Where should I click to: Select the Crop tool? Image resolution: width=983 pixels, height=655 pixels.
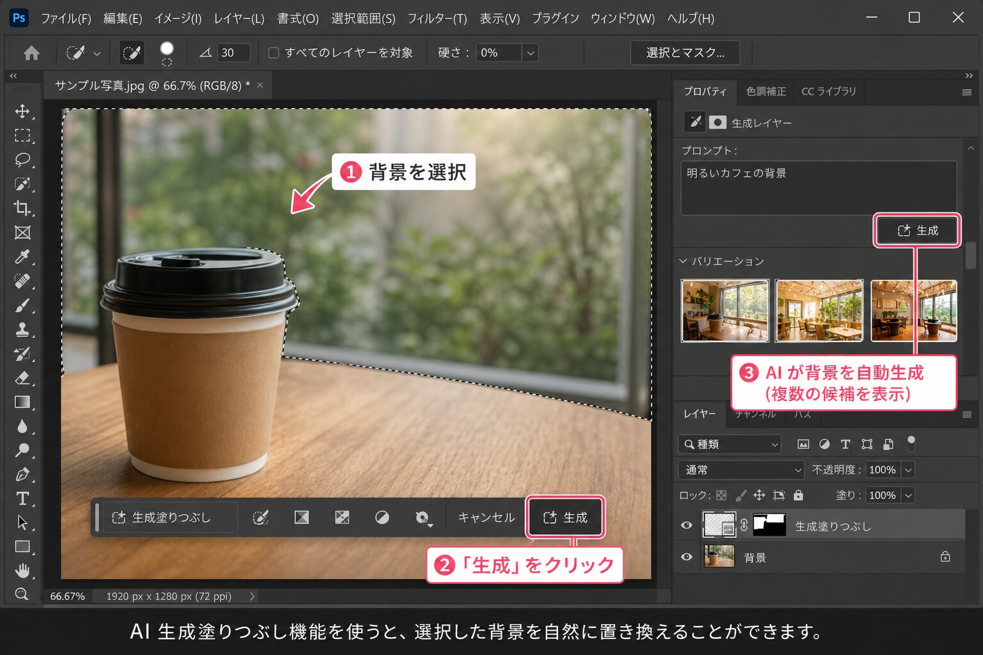tap(22, 208)
